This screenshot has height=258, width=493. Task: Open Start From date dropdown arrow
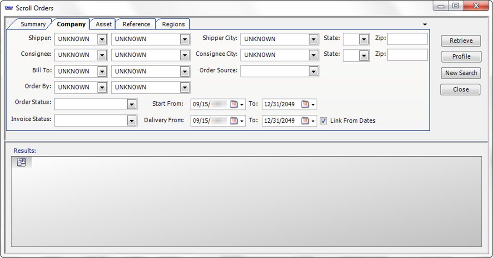coord(242,104)
